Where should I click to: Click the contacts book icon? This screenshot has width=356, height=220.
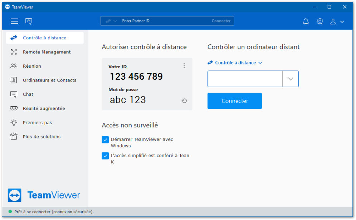(14, 80)
